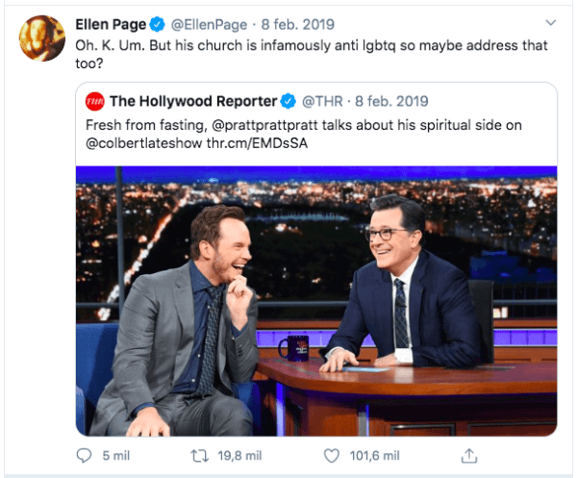The image size is (577, 478).
Task: Open the thr.cm/EMDsSA article link
Action: tap(257, 143)
